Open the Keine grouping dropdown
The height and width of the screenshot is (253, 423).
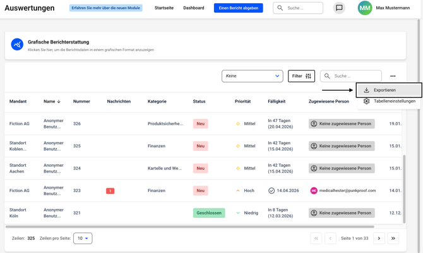pos(252,76)
